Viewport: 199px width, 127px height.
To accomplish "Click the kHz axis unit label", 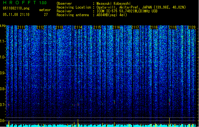I will point(3,26).
